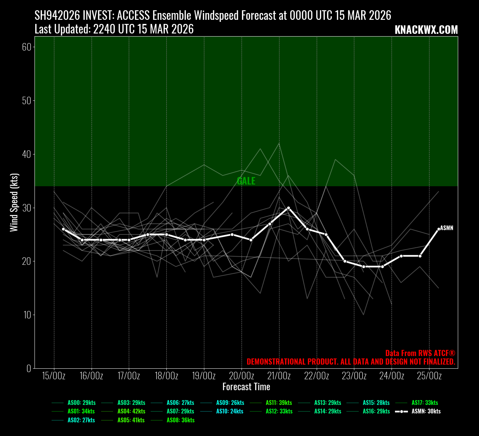Screen dimensions: 479x436
Task: Select the AS11: 39kts legend item
Action: (x=279, y=403)
